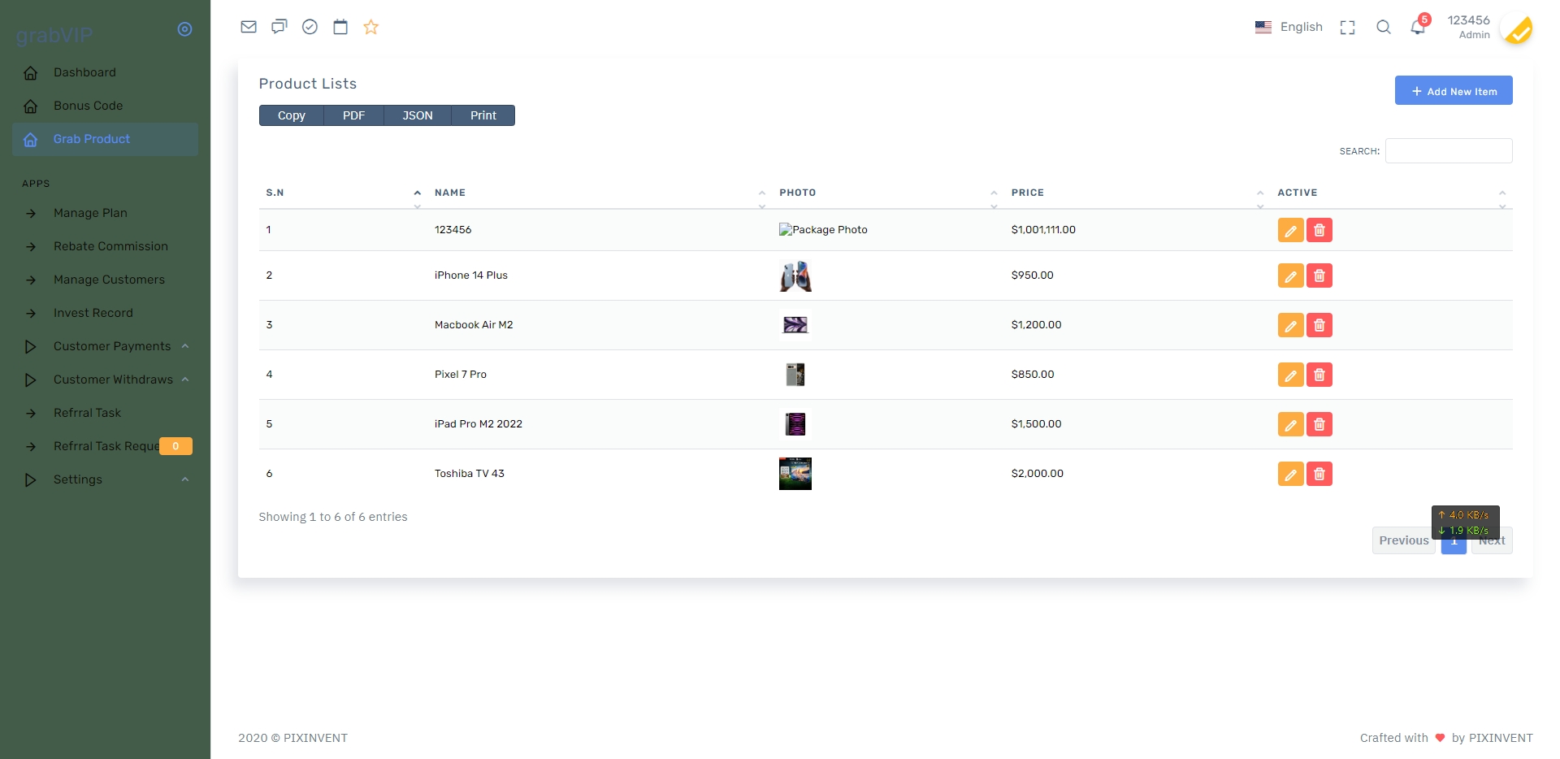Open the English language dropdown
Image resolution: width=1560 pixels, height=759 pixels.
click(1289, 27)
